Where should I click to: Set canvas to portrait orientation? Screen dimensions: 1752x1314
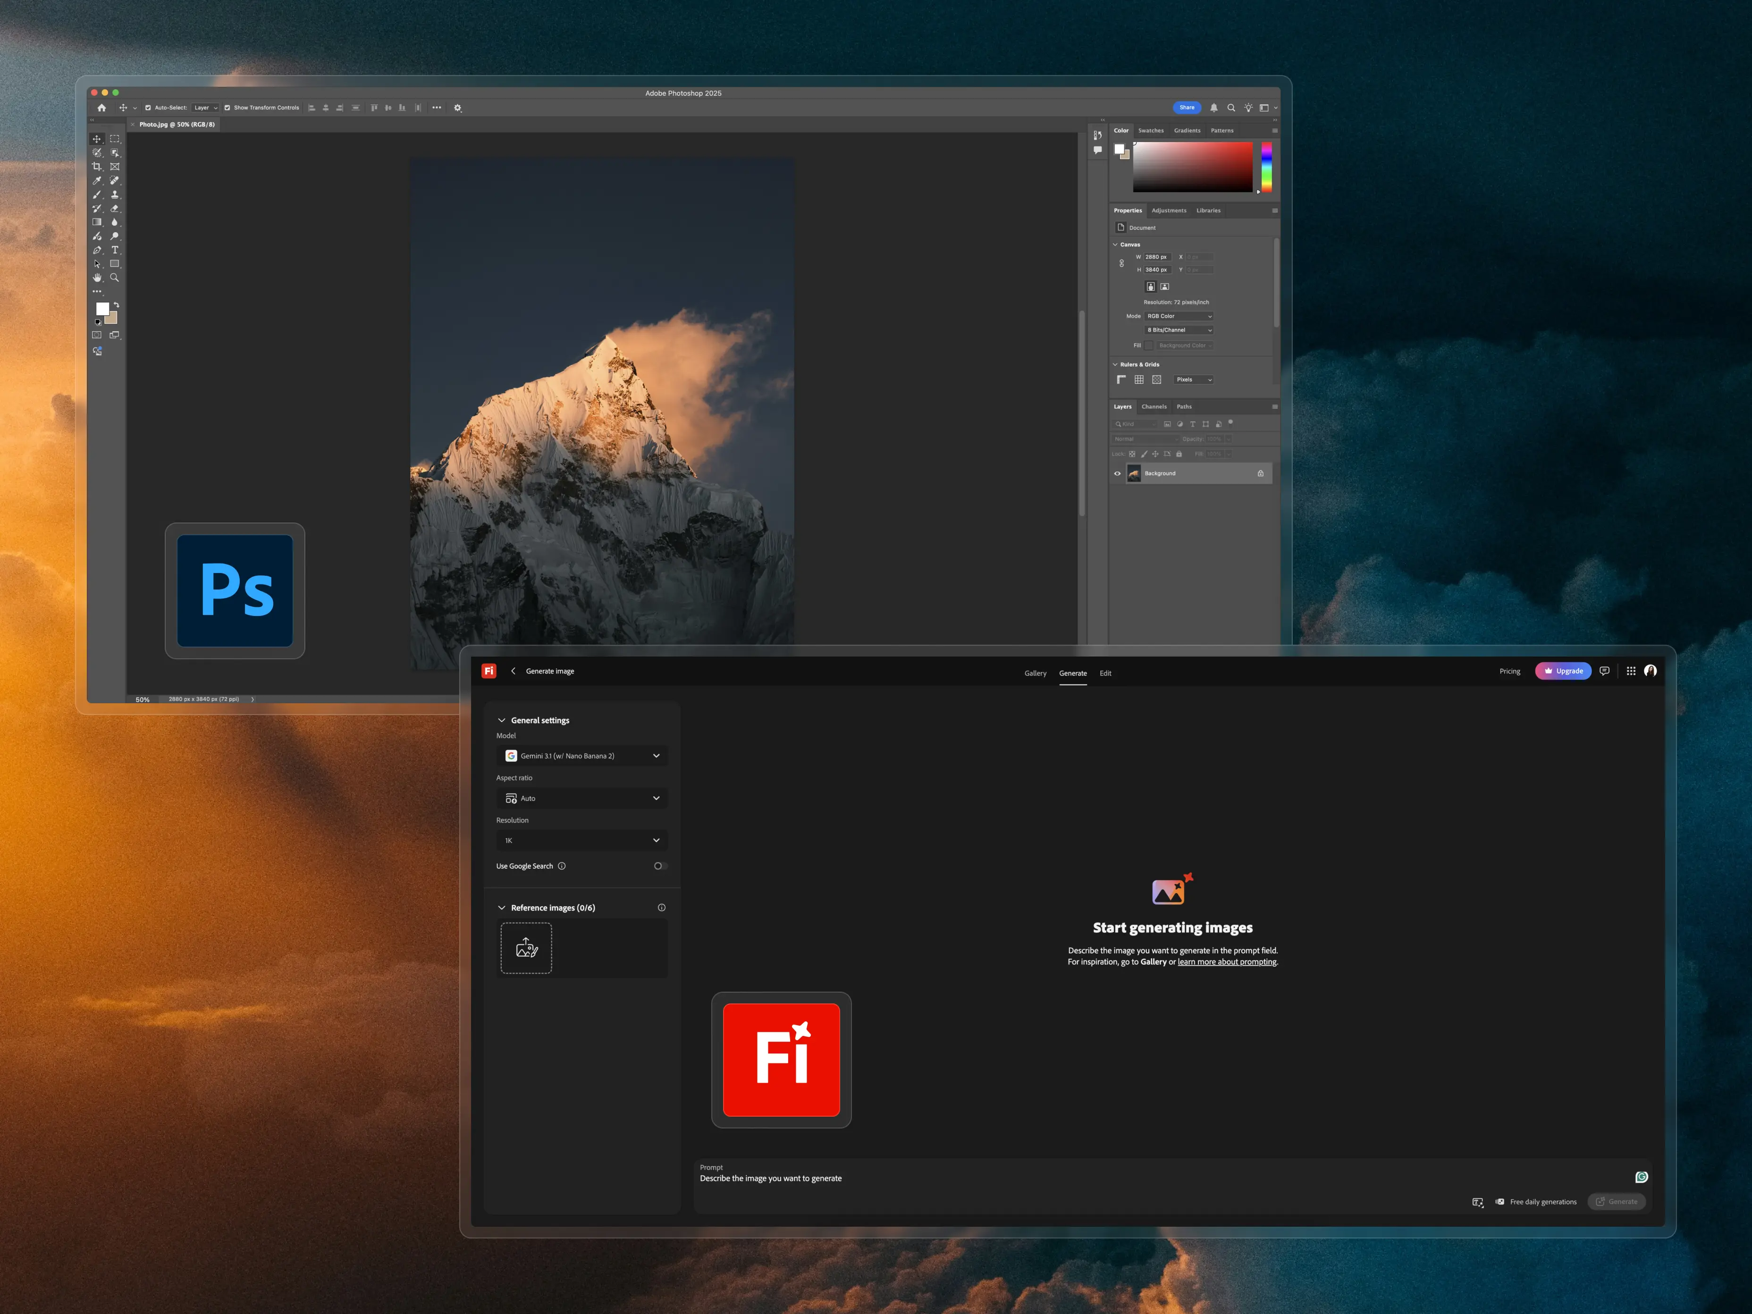[1151, 286]
